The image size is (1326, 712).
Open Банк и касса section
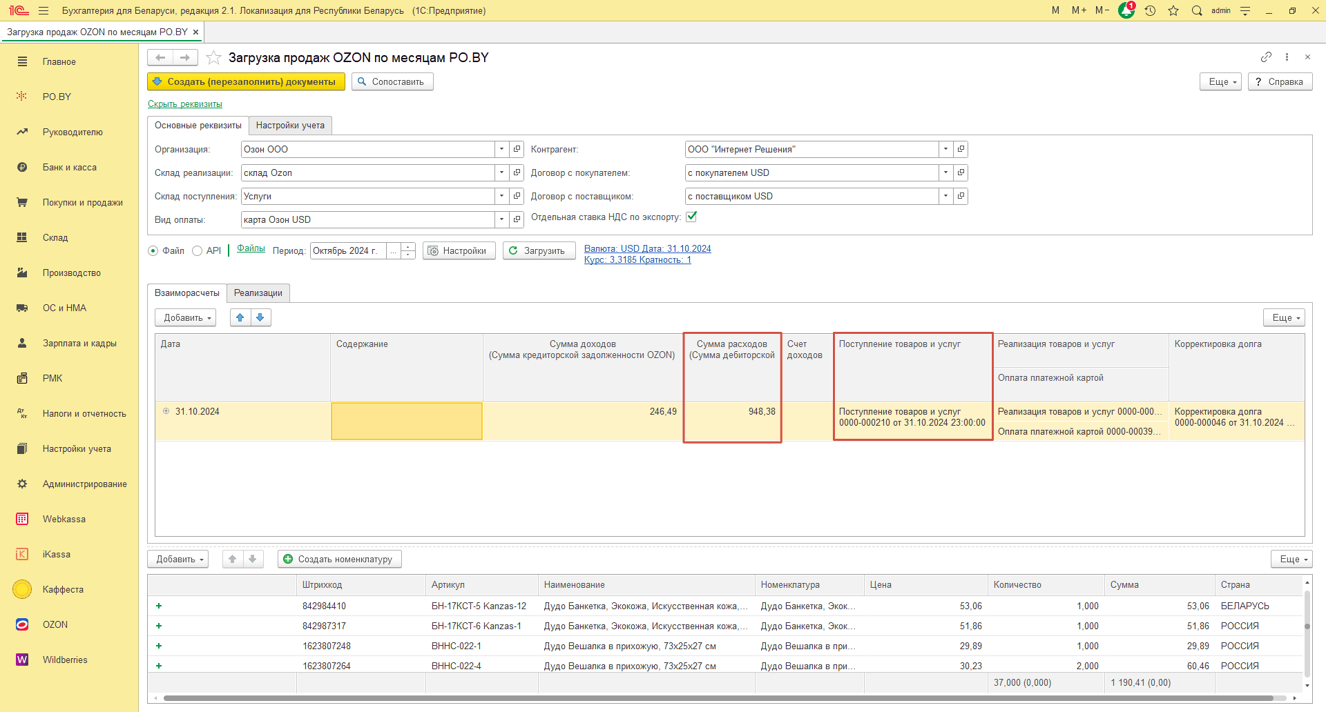[69, 167]
